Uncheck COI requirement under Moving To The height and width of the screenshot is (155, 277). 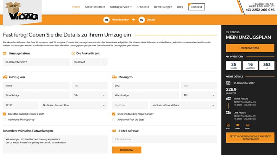click(114, 114)
